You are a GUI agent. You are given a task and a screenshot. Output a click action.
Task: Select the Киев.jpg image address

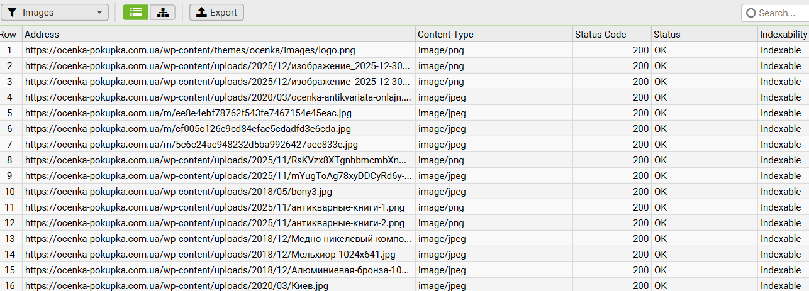click(177, 286)
